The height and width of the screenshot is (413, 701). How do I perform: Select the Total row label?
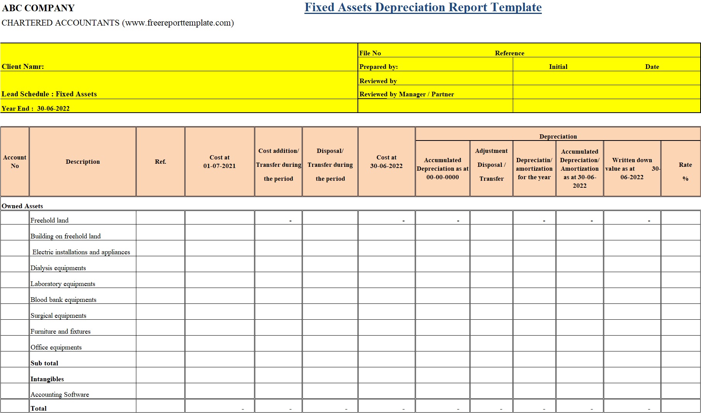pyautogui.click(x=83, y=406)
